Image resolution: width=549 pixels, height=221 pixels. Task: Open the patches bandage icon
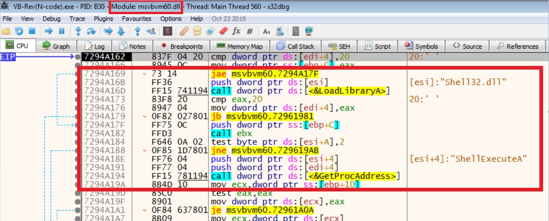tap(184, 31)
